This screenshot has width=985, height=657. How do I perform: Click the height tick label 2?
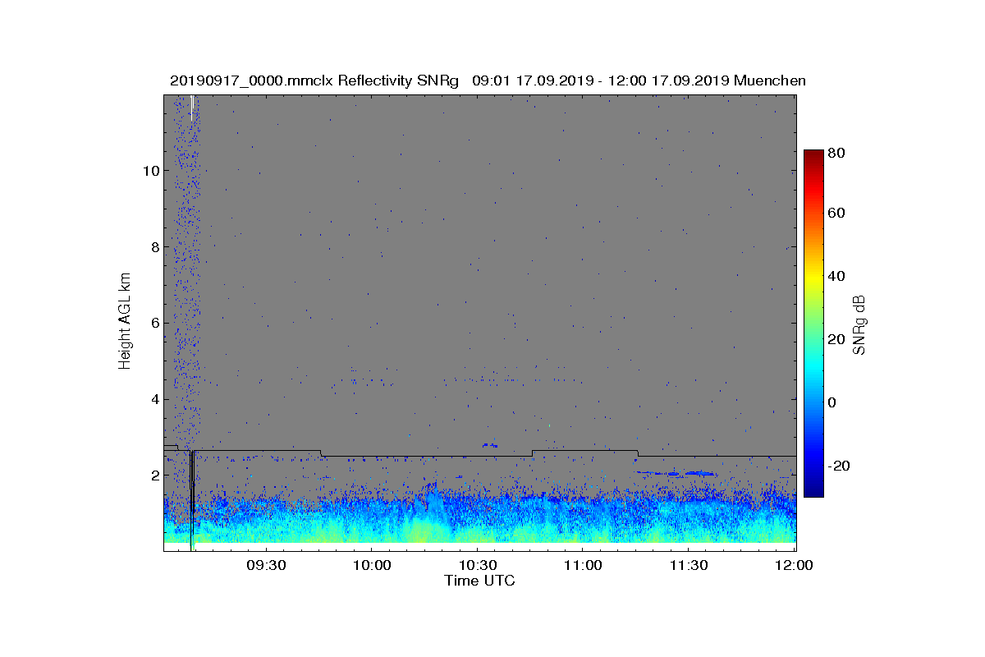(x=153, y=475)
